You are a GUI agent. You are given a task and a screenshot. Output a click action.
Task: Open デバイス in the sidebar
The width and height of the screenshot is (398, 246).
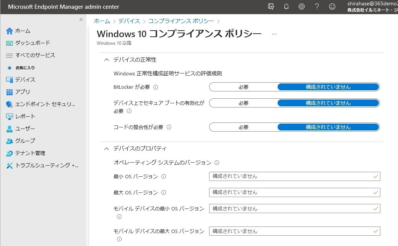(x=25, y=80)
